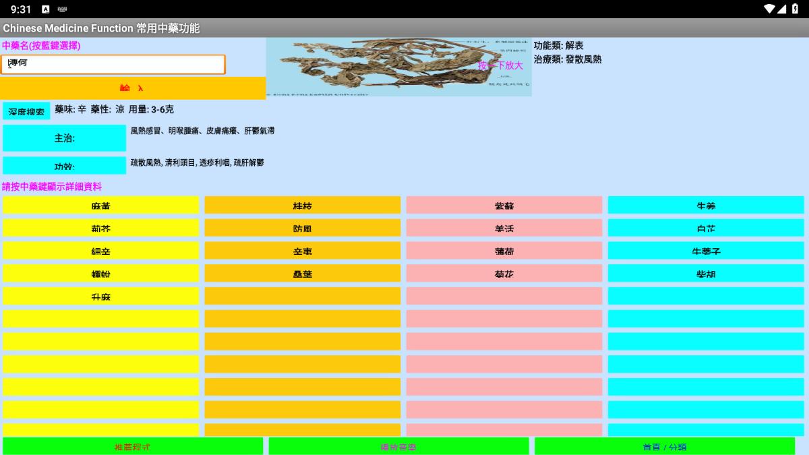Screen dimensions: 809x455
Task: Select the herb 防風
Action: click(x=303, y=229)
